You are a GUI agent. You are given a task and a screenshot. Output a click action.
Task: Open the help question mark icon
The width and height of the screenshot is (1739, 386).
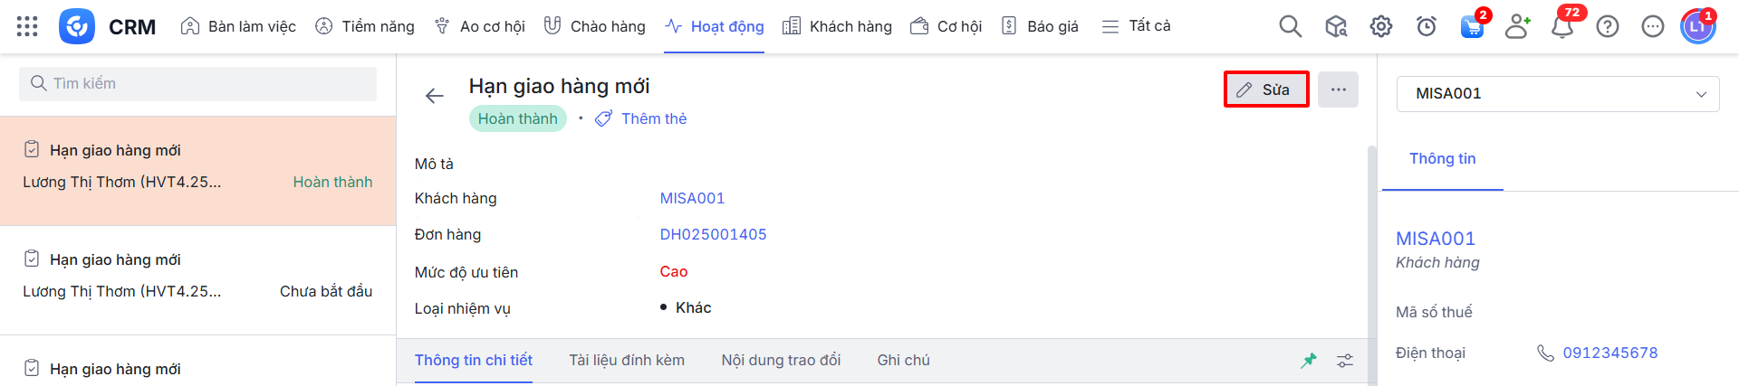coord(1608,26)
